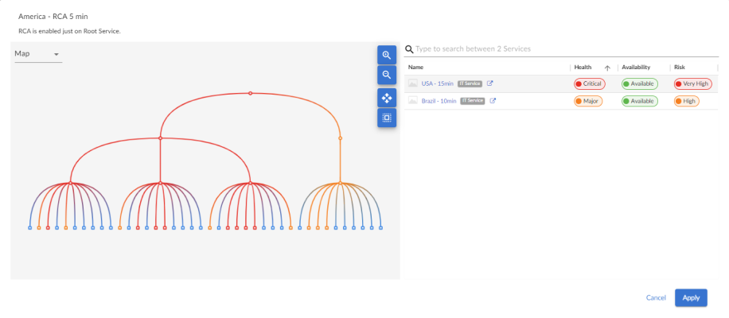729x318 pixels.
Task: Sort by the Availability column header
Action: tap(635, 68)
